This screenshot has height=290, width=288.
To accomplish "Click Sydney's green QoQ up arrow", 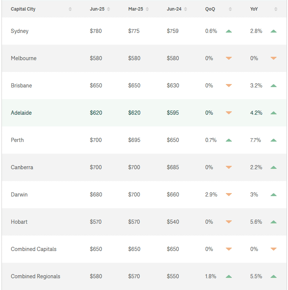I will (x=228, y=31).
